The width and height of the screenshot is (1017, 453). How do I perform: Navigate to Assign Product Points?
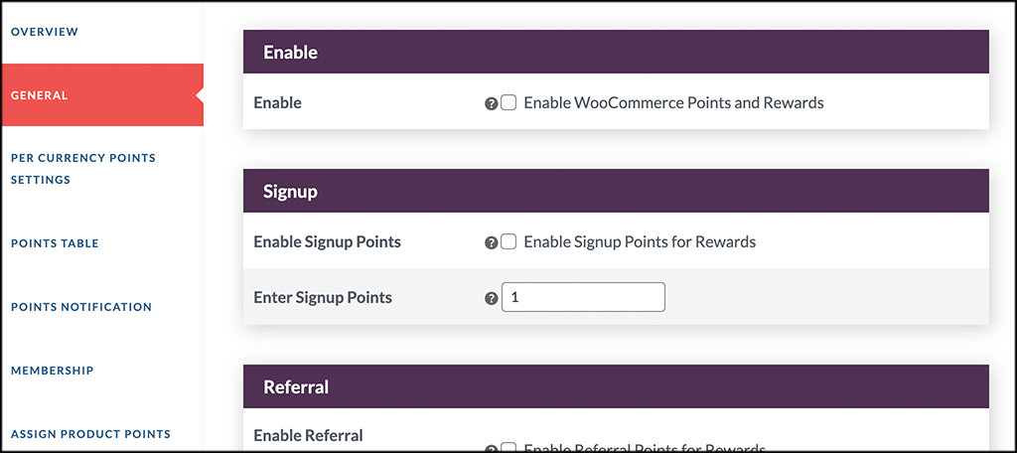[90, 434]
